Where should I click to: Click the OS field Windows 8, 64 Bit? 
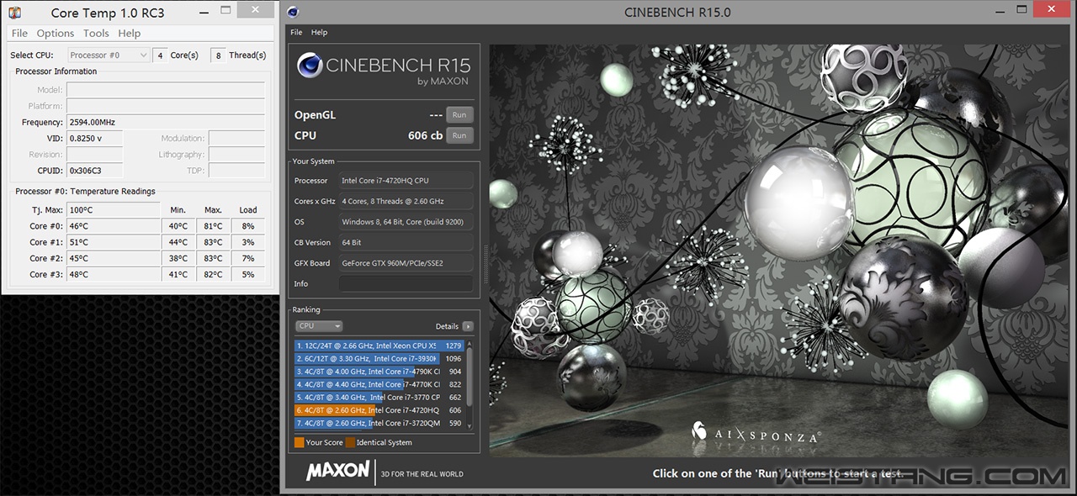coord(406,222)
